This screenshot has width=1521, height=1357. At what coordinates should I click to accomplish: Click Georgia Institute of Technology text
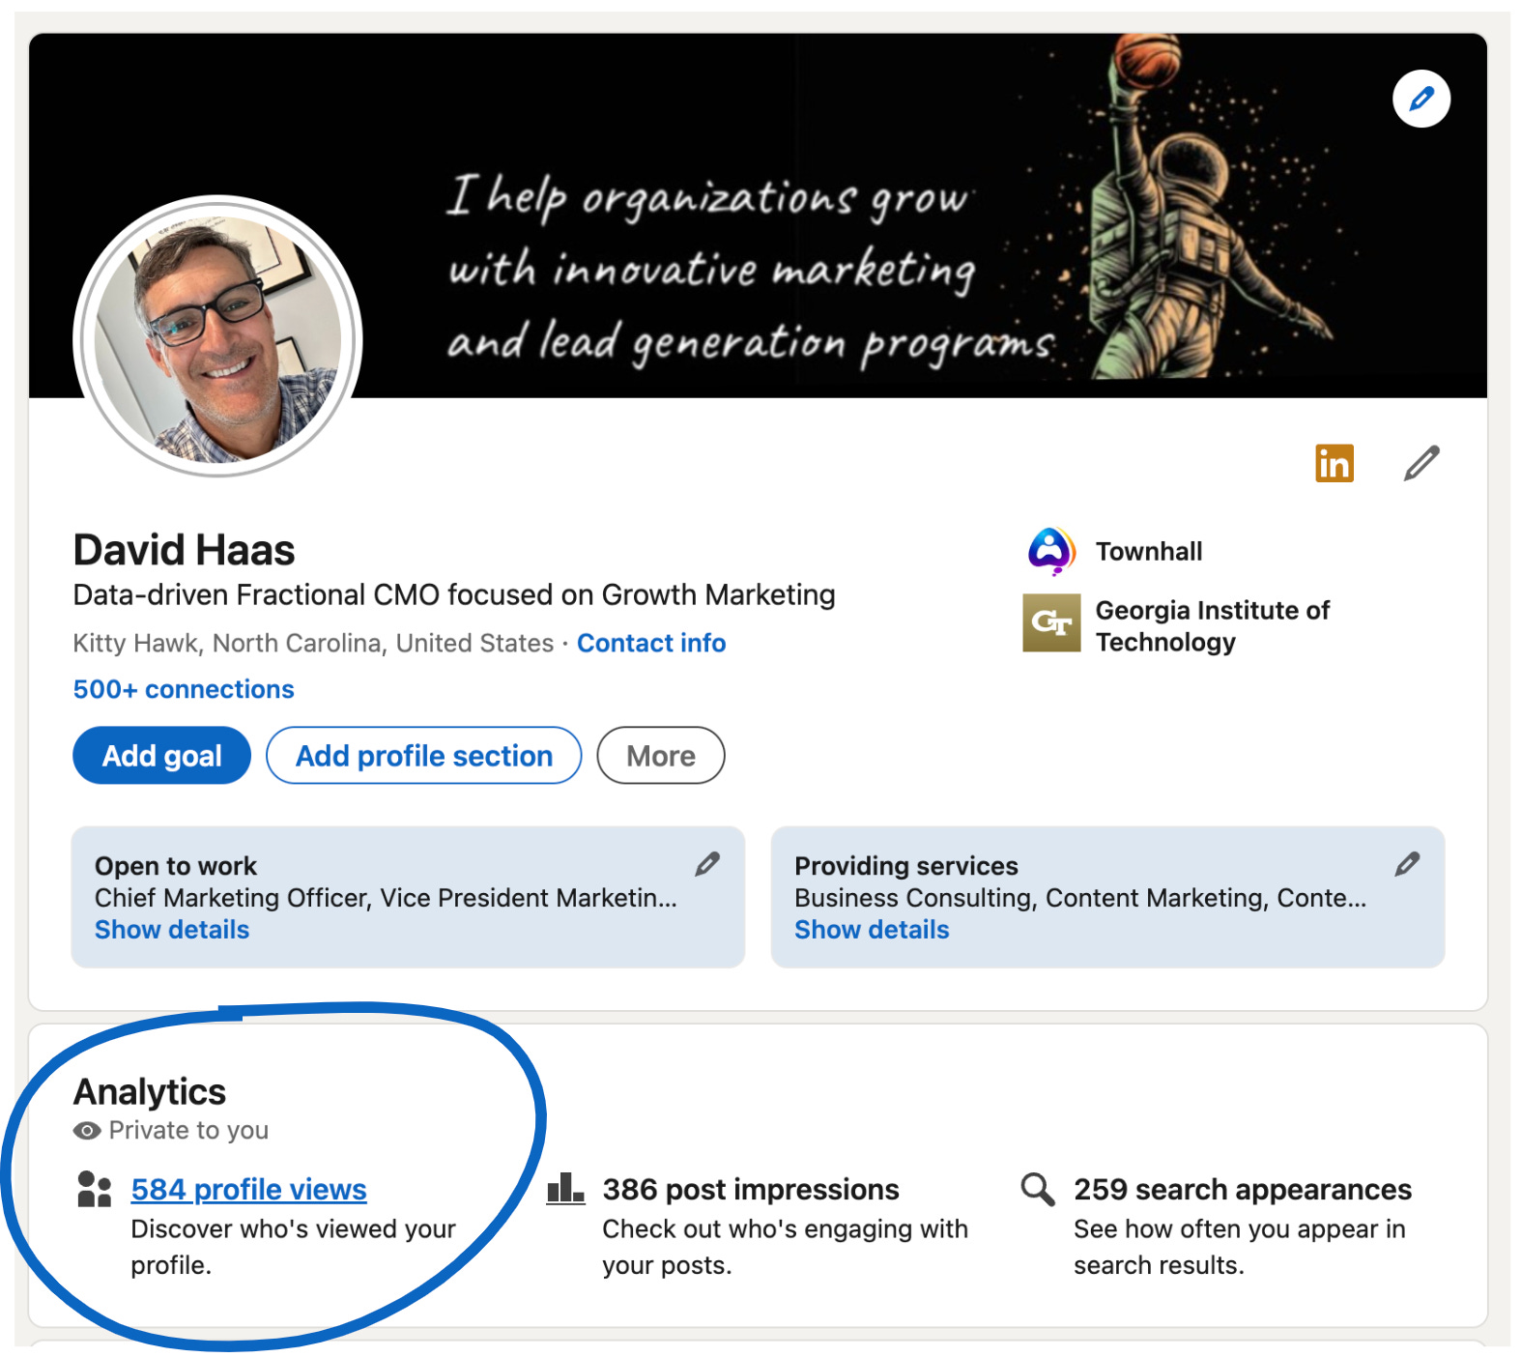coord(1213,626)
